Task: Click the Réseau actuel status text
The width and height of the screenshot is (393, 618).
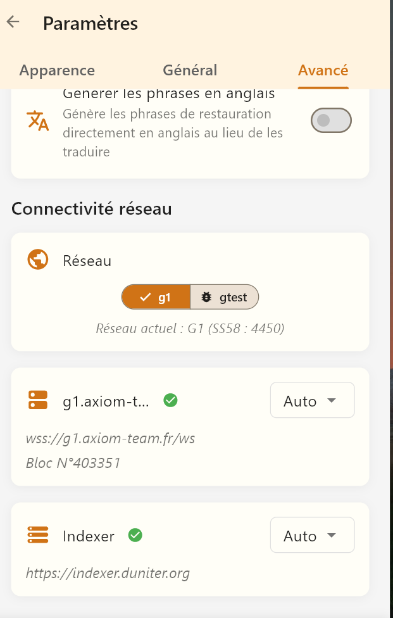Action: tap(190, 329)
